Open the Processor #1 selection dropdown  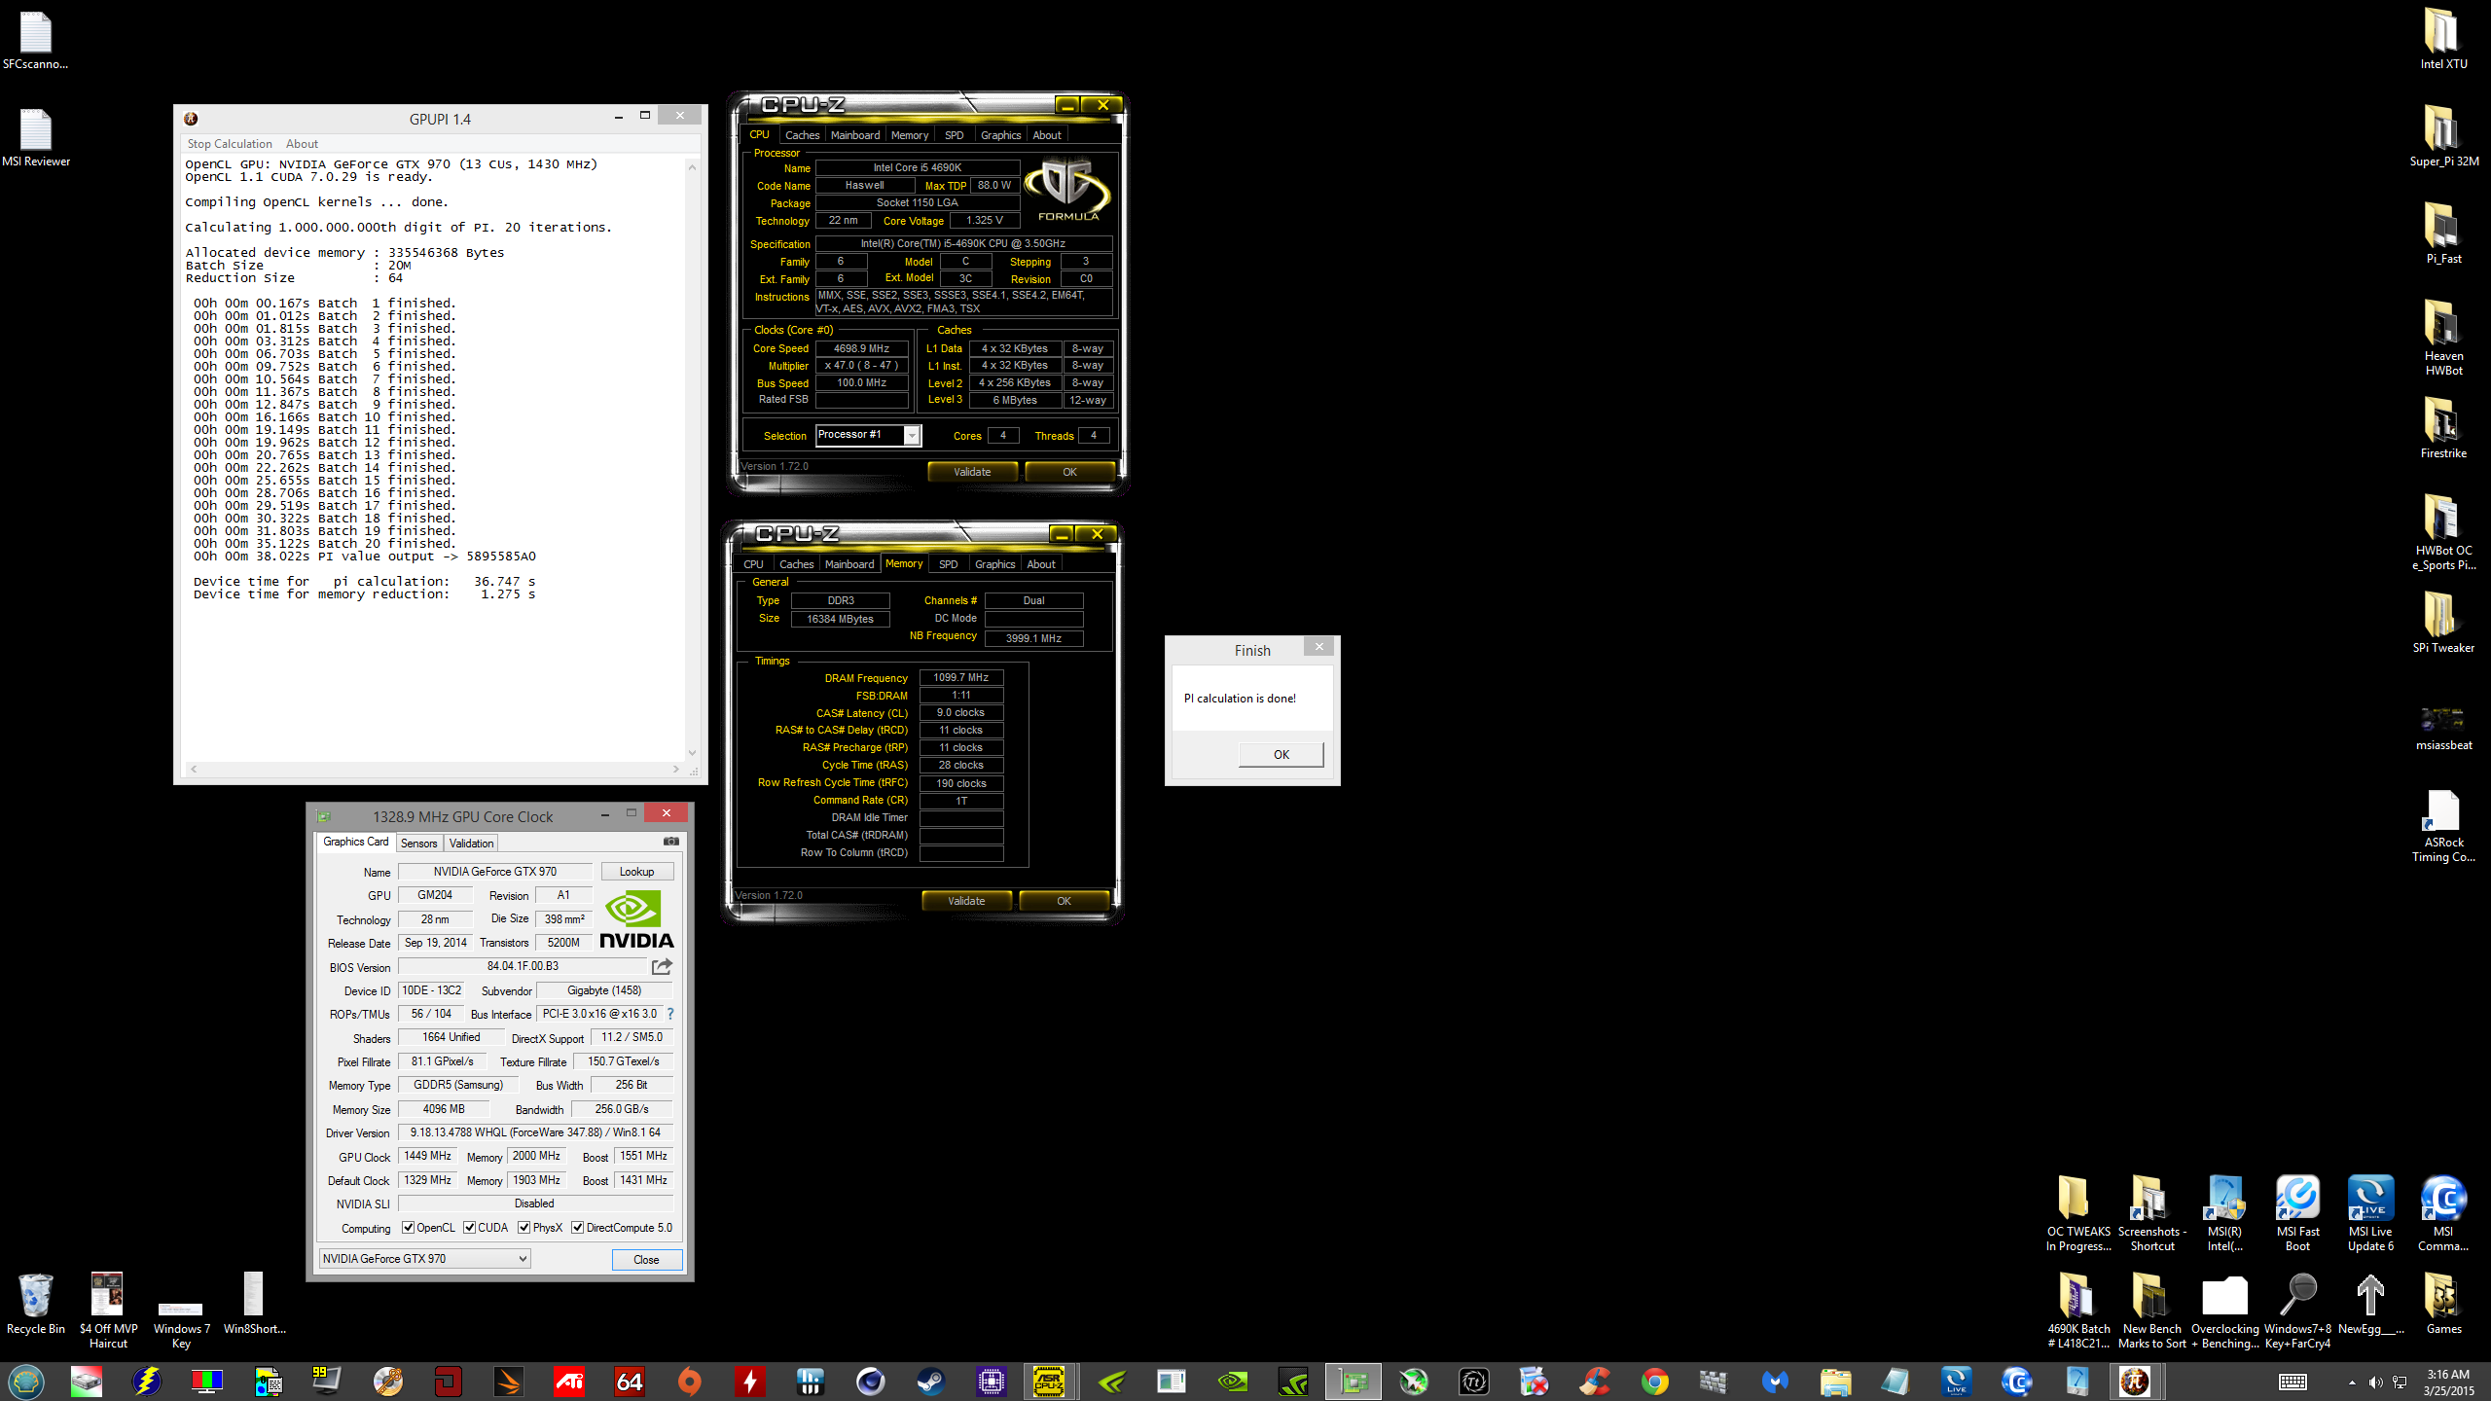click(868, 435)
